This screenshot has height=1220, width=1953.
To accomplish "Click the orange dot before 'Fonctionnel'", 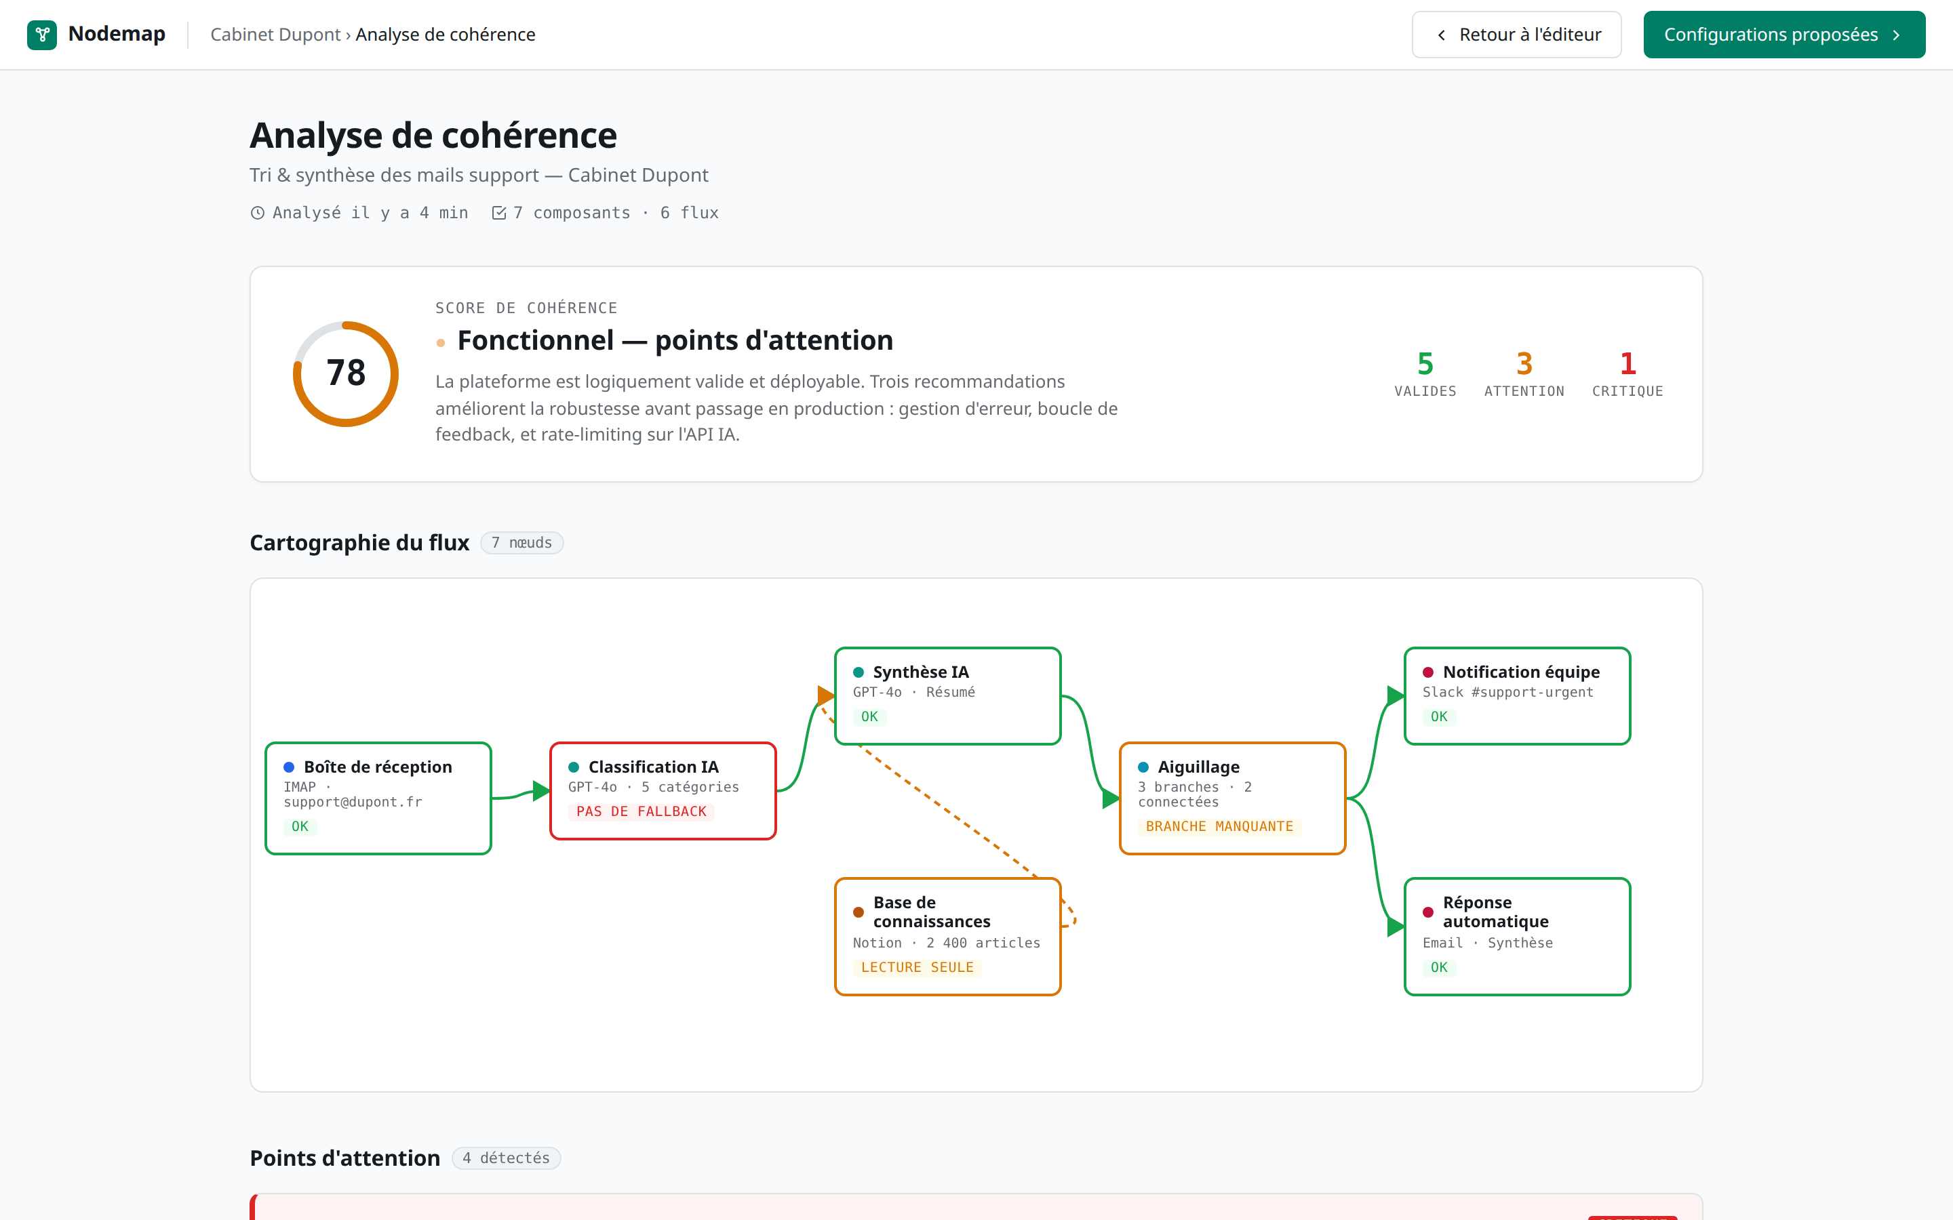I will tap(441, 343).
